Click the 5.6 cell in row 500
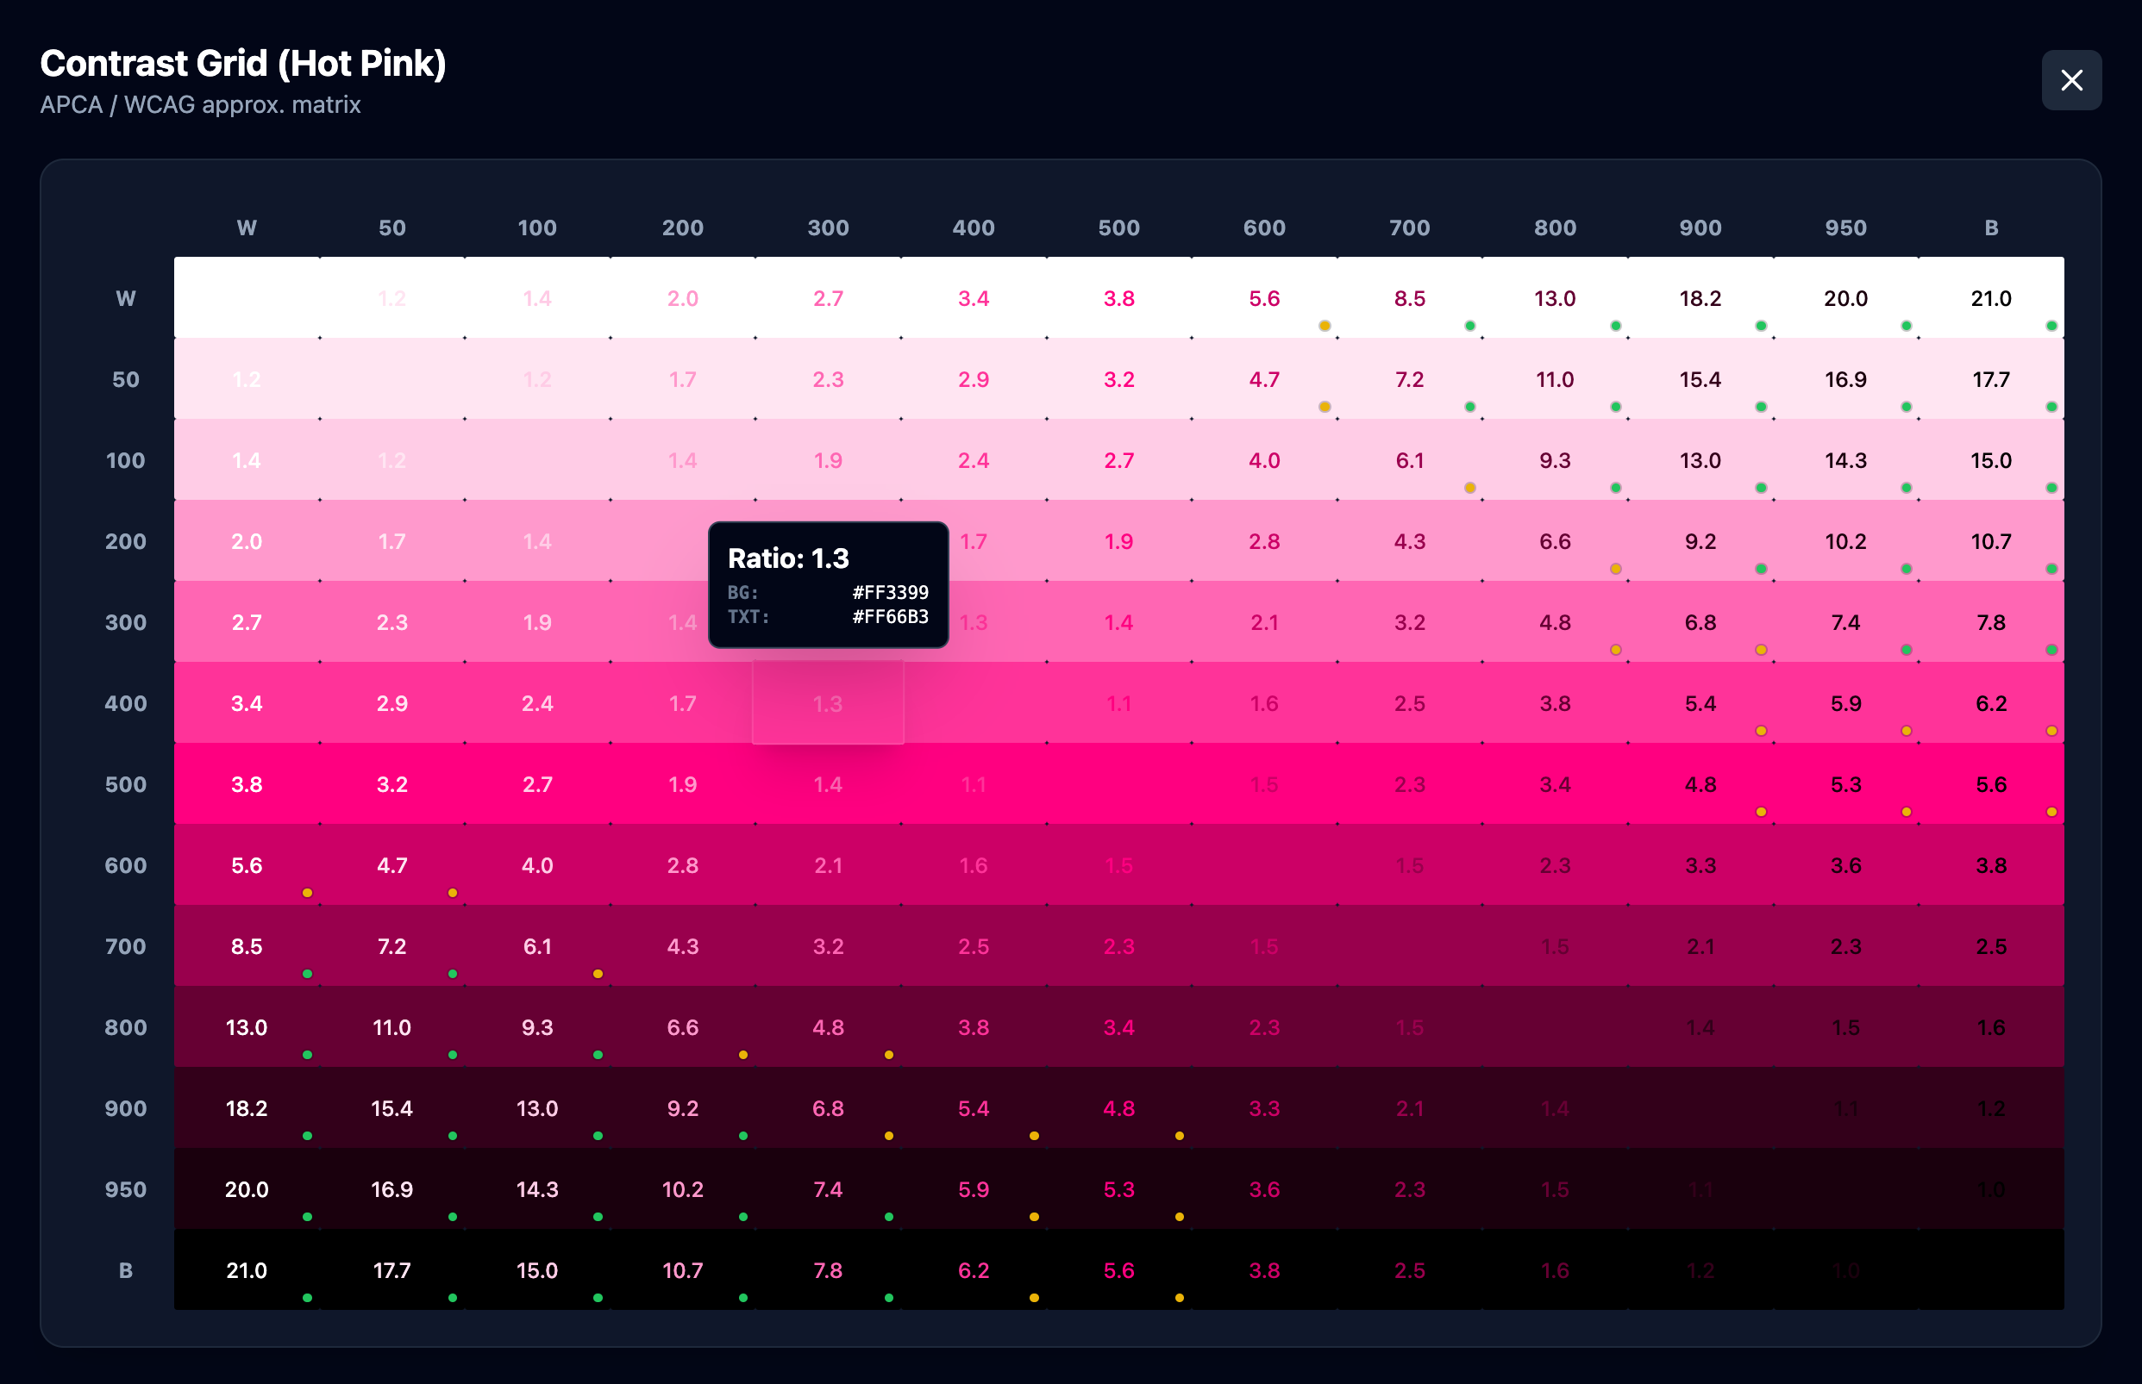The height and width of the screenshot is (1384, 2142). pyautogui.click(x=1990, y=783)
